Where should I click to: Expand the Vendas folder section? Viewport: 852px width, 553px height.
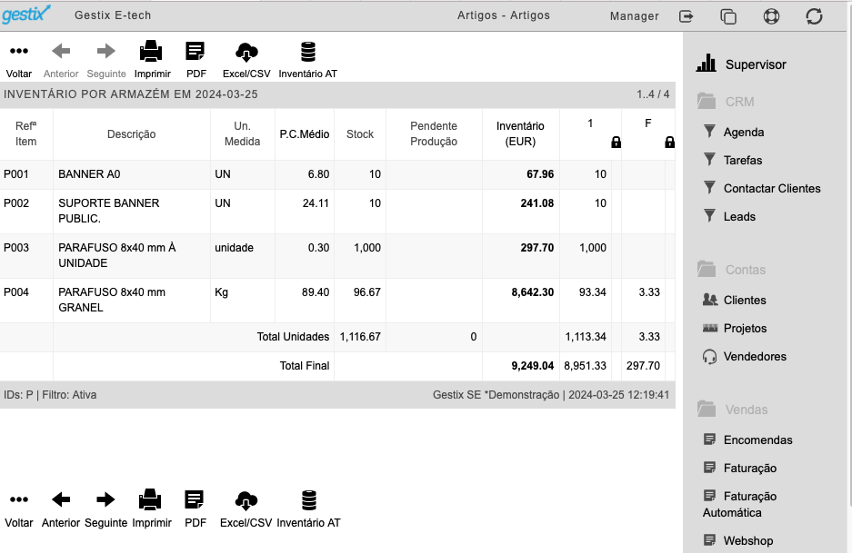pos(733,410)
